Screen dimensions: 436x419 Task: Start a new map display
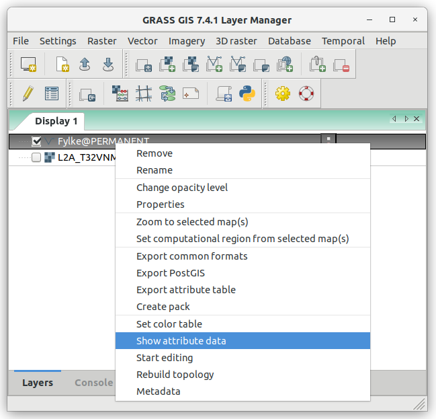[28, 65]
